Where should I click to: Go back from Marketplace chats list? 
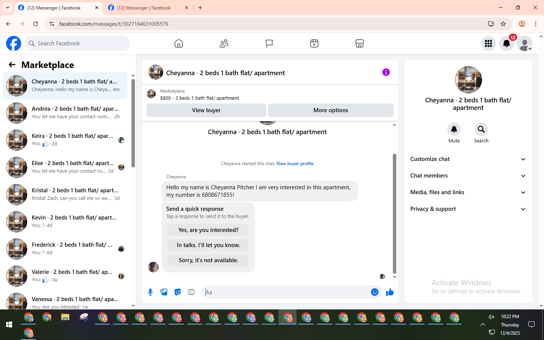coord(12,65)
